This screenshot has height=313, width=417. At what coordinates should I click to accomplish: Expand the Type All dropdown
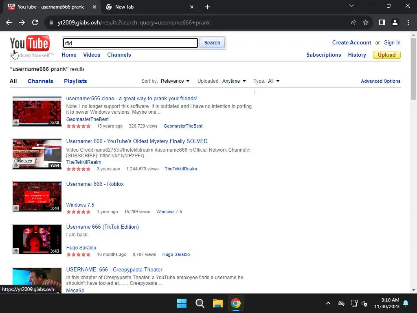tap(274, 81)
